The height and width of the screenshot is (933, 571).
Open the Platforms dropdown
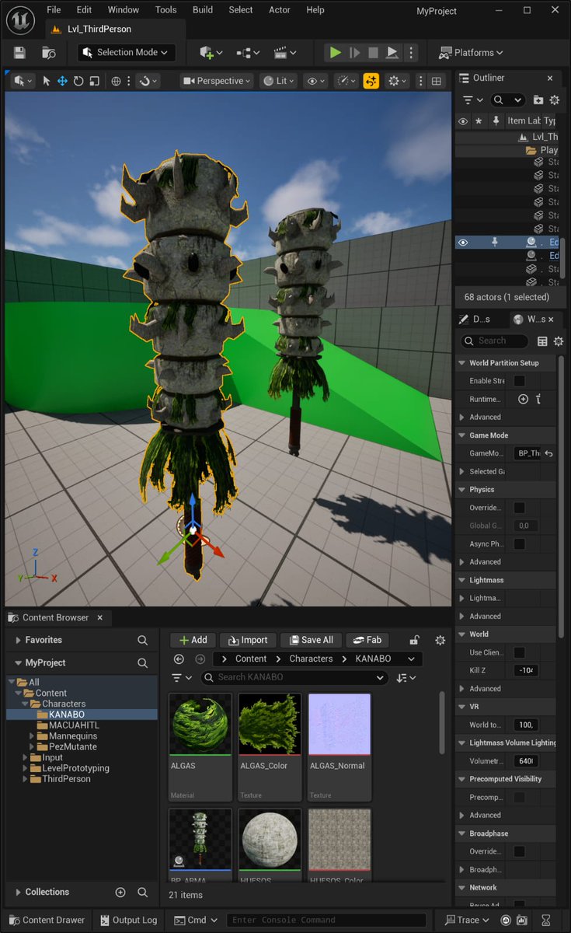tap(471, 53)
